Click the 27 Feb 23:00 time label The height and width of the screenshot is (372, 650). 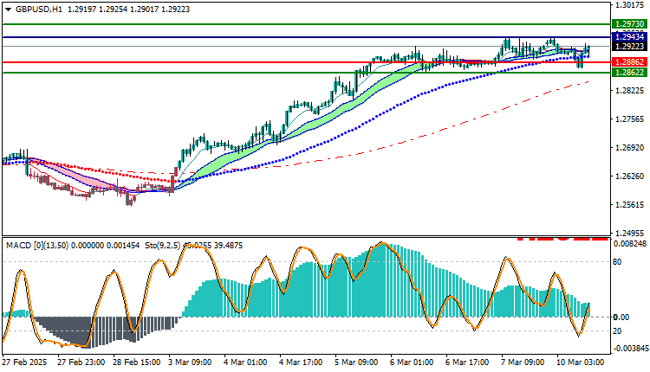pyautogui.click(x=81, y=362)
